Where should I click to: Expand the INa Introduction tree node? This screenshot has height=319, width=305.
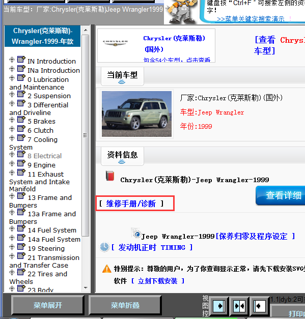(12, 69)
